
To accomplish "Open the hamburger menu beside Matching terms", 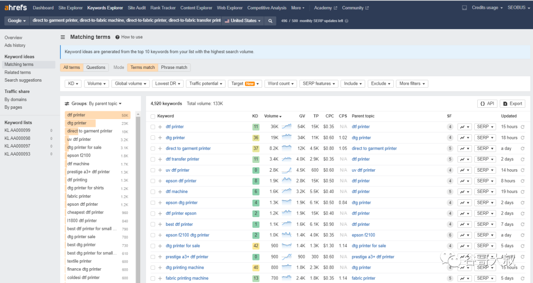I will pyautogui.click(x=63, y=37).
